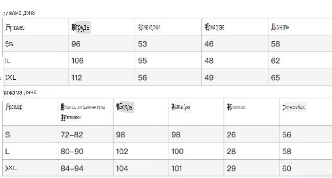
Task: Select the shoulder width 65 cell
Action: [x=300, y=77]
